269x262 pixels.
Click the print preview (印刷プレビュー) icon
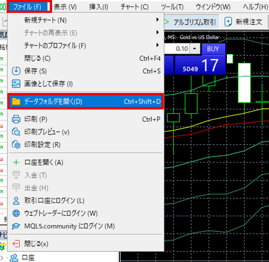coord(16,132)
